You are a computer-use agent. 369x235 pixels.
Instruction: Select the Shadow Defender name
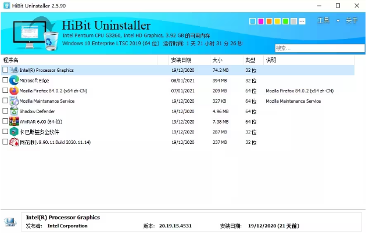(37, 111)
